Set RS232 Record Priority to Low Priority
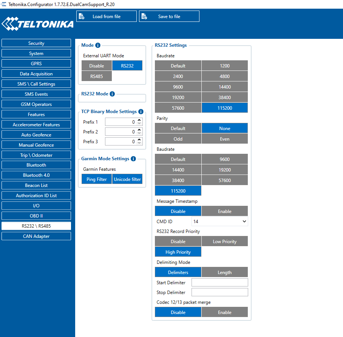The width and height of the screenshot is (343, 337). point(225,241)
